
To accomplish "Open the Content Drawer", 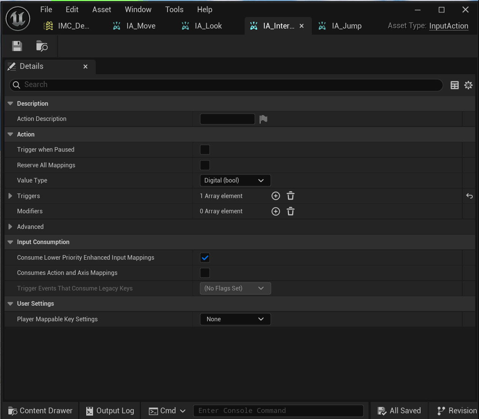I will pos(40,411).
